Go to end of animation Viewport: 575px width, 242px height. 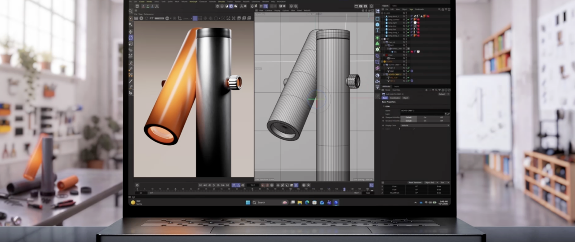[228, 185]
